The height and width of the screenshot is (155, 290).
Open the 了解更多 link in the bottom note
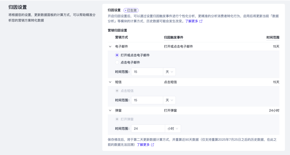[143, 145]
